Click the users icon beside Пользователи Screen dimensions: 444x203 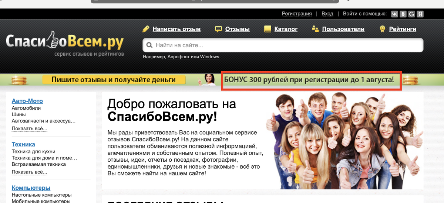(315, 29)
